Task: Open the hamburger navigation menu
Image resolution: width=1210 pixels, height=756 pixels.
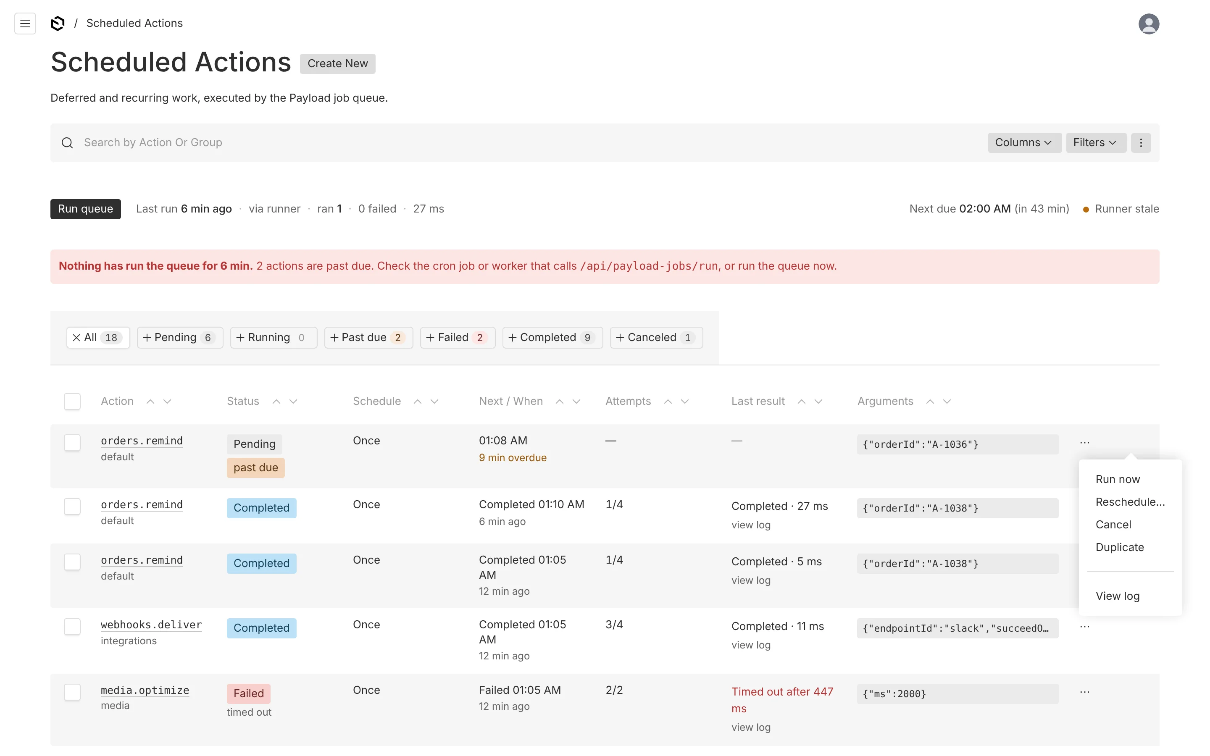Action: [x=25, y=24]
